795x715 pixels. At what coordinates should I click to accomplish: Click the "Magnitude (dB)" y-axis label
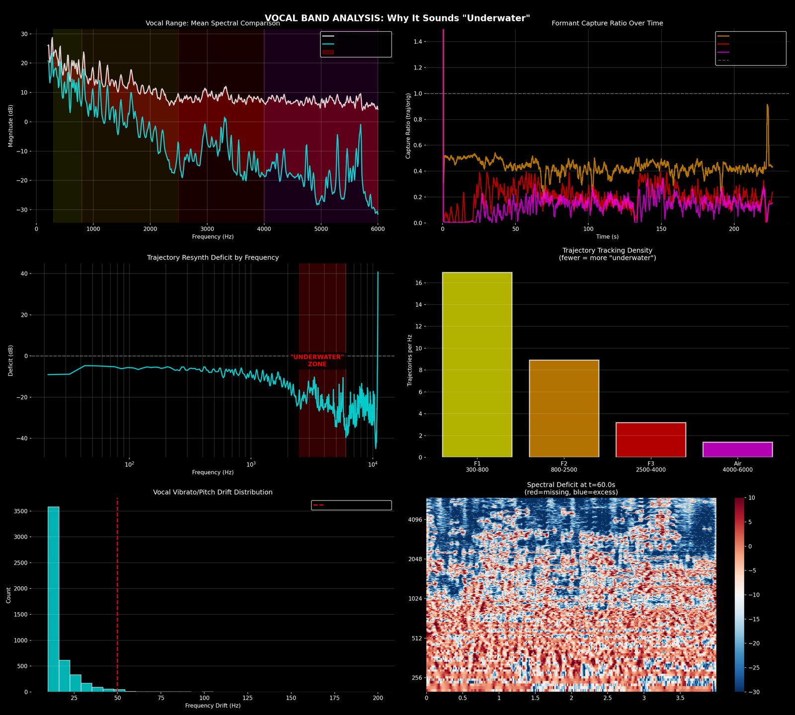point(11,126)
